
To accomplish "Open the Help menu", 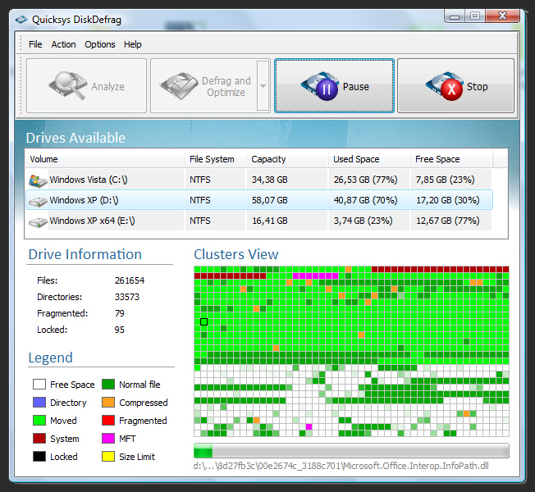I will [x=132, y=44].
